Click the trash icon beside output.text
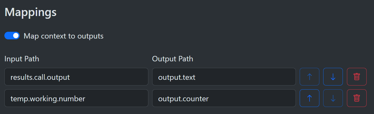This screenshot has width=374, height=114. (x=357, y=77)
